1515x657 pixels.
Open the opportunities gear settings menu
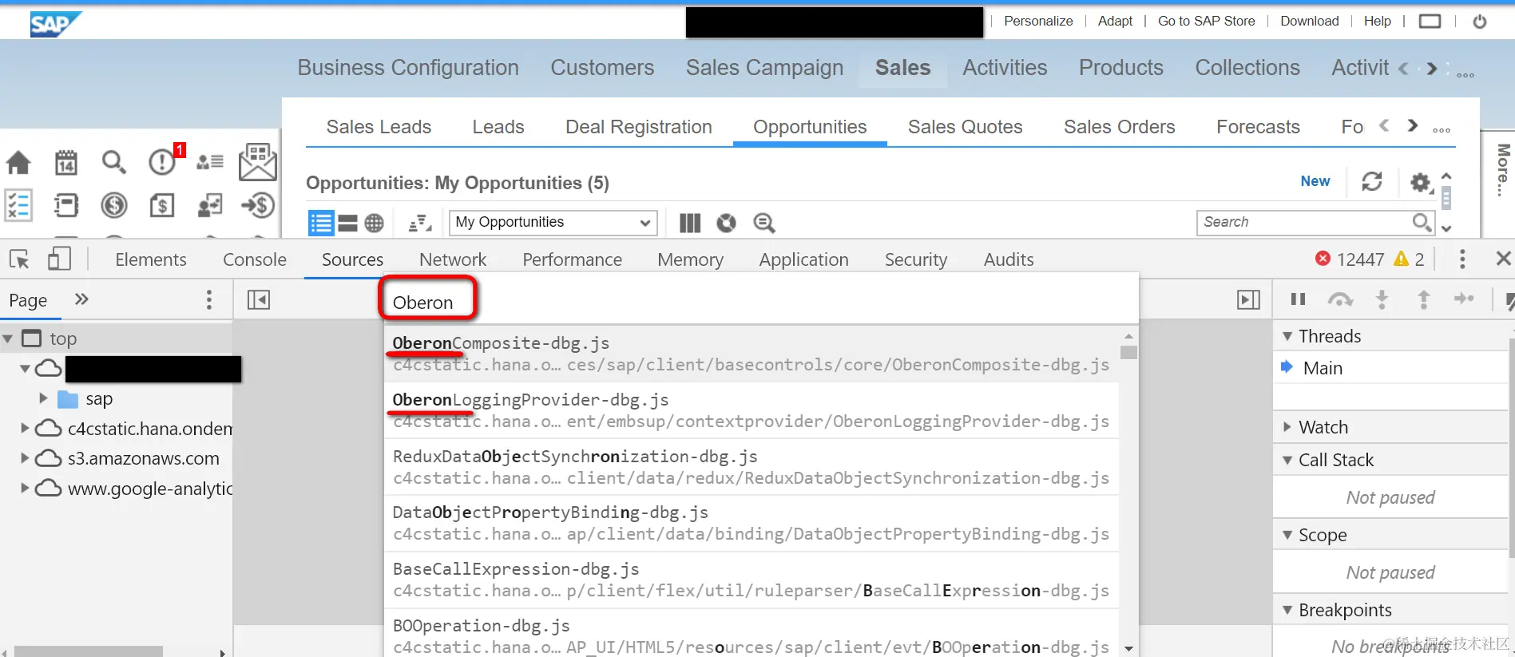click(1421, 183)
